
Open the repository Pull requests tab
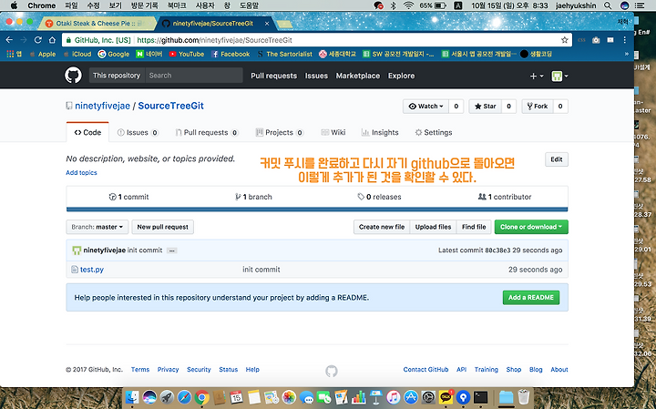coord(207,133)
